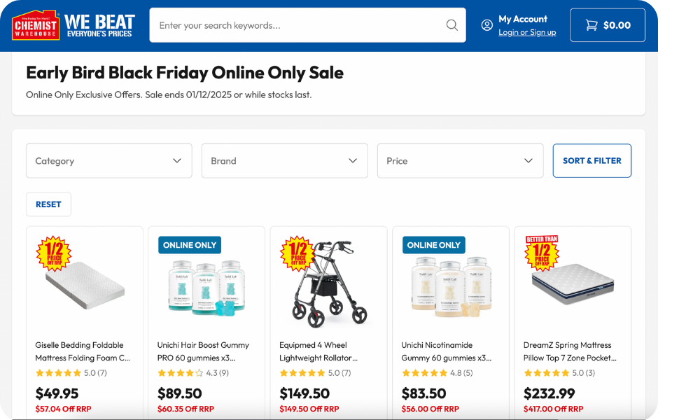700x420 pixels.
Task: Open the Brand dropdown
Action: pyautogui.click(x=284, y=160)
